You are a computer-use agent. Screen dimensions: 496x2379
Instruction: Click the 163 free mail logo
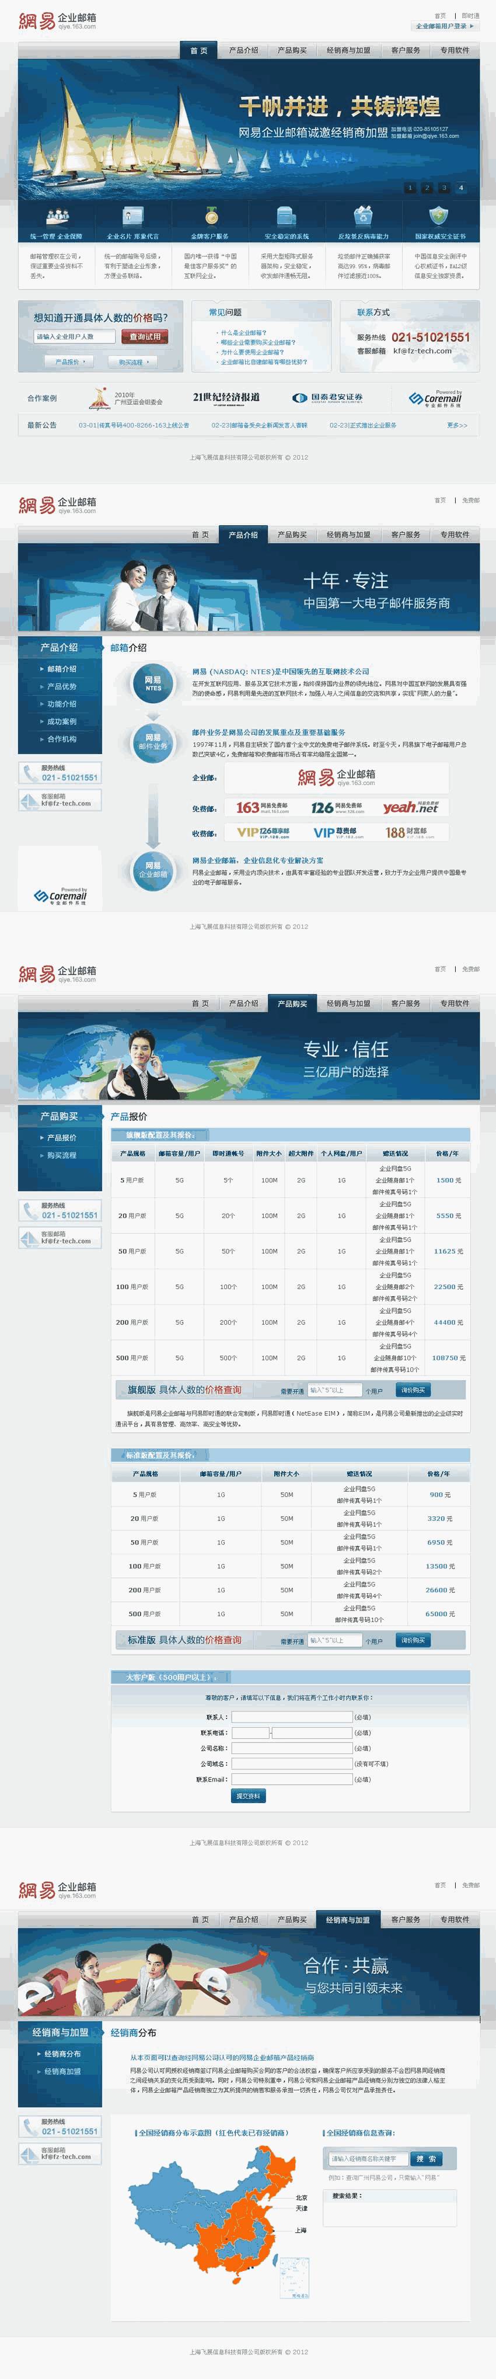[x=263, y=807]
